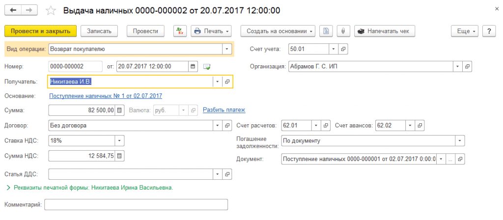Expand Статья ДДС dropdown arrow
This screenshot has height=220, width=503.
click(218, 174)
